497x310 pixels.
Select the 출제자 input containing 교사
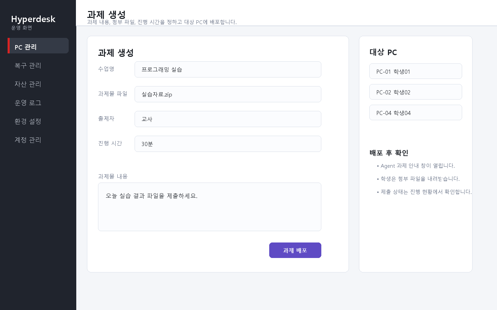coord(228,119)
